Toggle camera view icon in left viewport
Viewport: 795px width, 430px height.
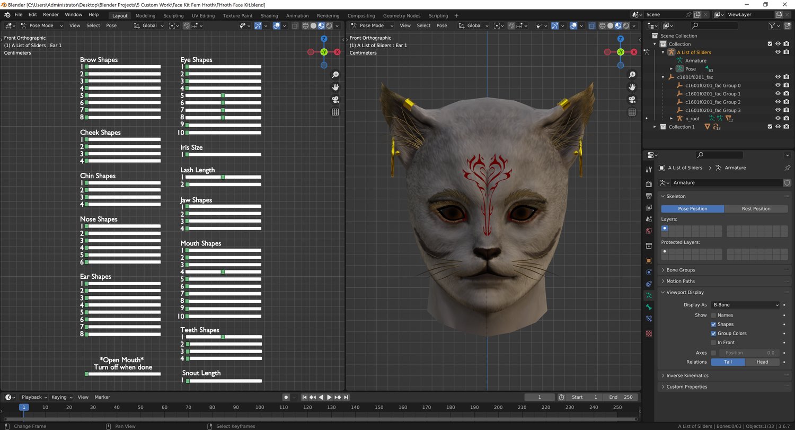coord(335,100)
